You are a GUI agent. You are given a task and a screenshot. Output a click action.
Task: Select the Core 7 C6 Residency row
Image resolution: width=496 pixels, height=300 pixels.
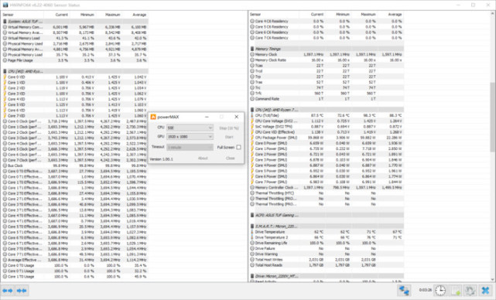(x=327, y=38)
